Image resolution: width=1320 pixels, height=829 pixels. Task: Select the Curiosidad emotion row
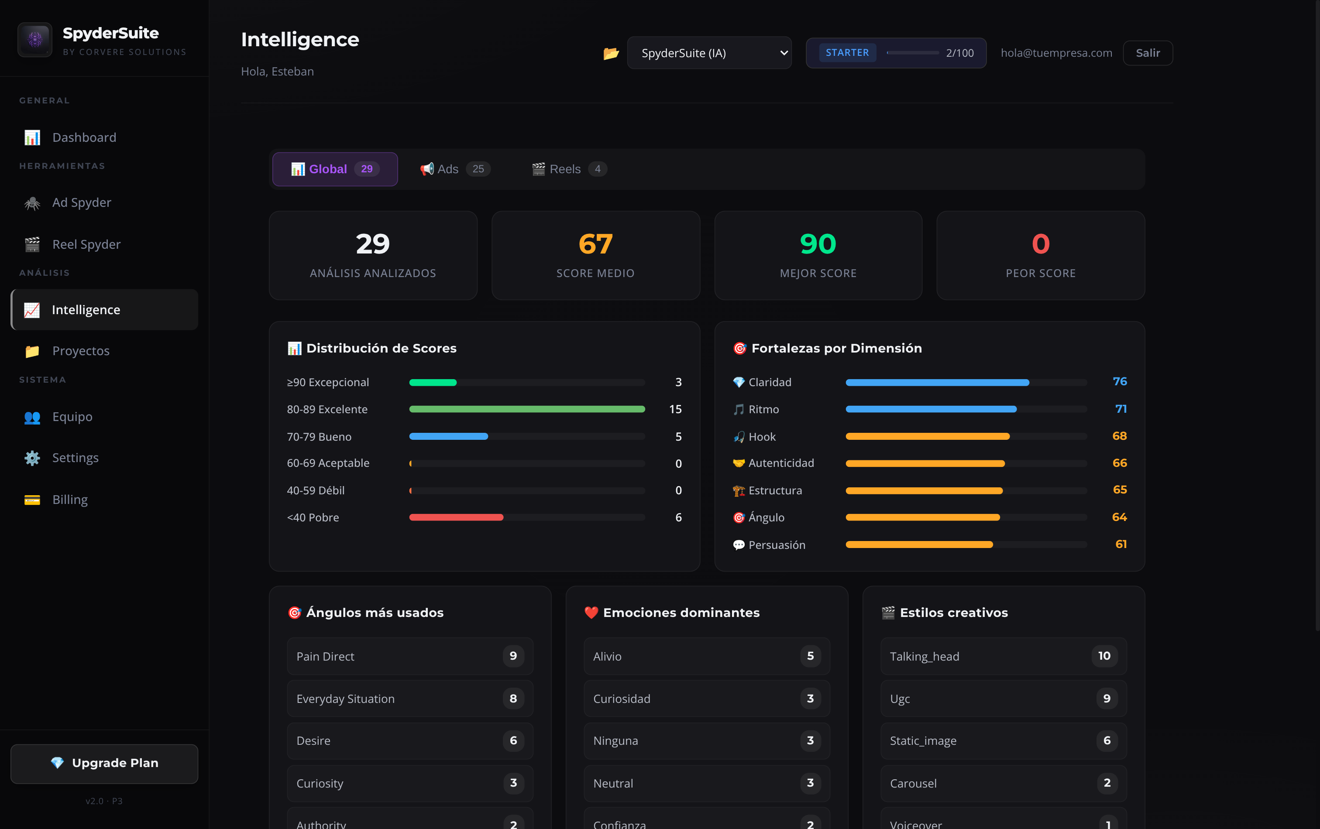tap(707, 699)
